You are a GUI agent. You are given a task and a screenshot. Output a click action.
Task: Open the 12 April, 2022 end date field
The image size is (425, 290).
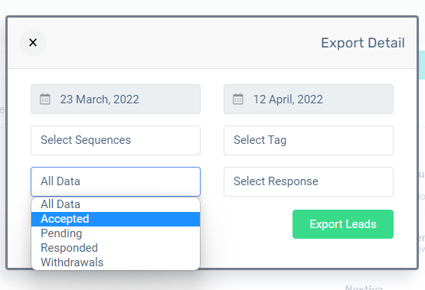tap(309, 99)
